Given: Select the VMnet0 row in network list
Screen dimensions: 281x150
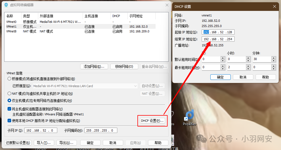Looking at the screenshot, I should pyautogui.click(x=81, y=22).
